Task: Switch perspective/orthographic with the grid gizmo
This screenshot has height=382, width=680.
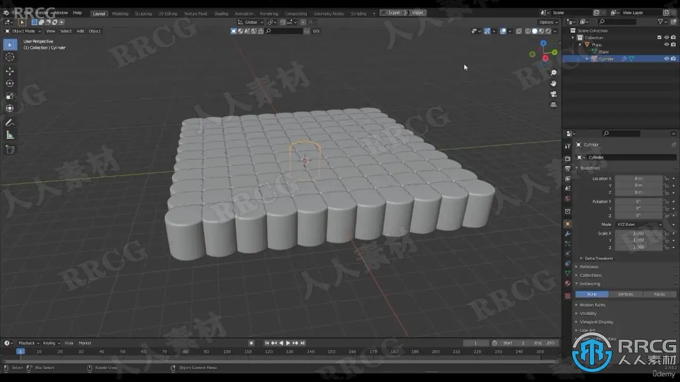Action: point(554,105)
